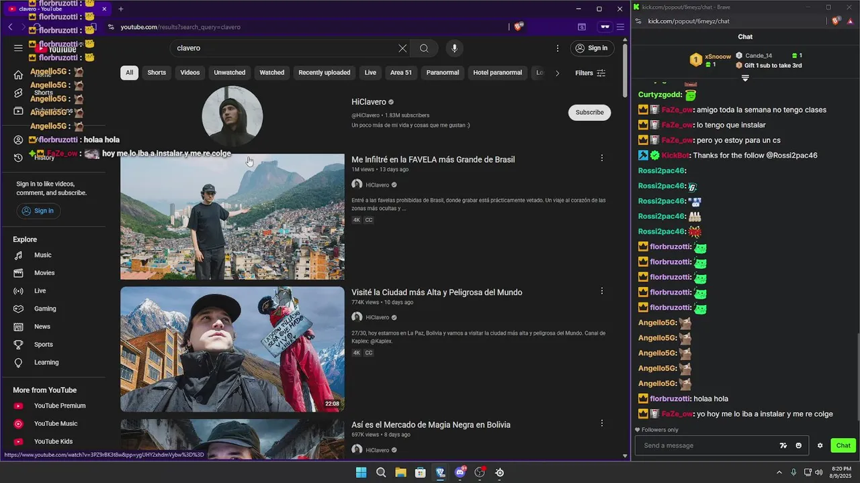Open Así es el Mercado de Magia Negra title
The height and width of the screenshot is (483, 860).
point(431,425)
